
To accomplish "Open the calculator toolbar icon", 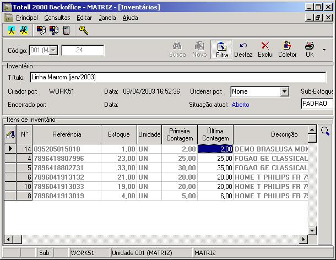I will [67, 30].
